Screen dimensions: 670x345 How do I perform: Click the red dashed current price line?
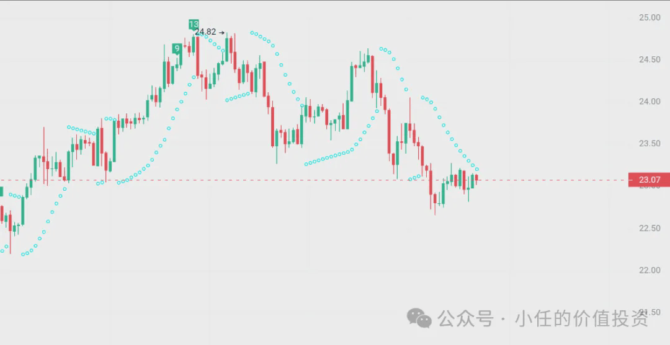click(314, 180)
